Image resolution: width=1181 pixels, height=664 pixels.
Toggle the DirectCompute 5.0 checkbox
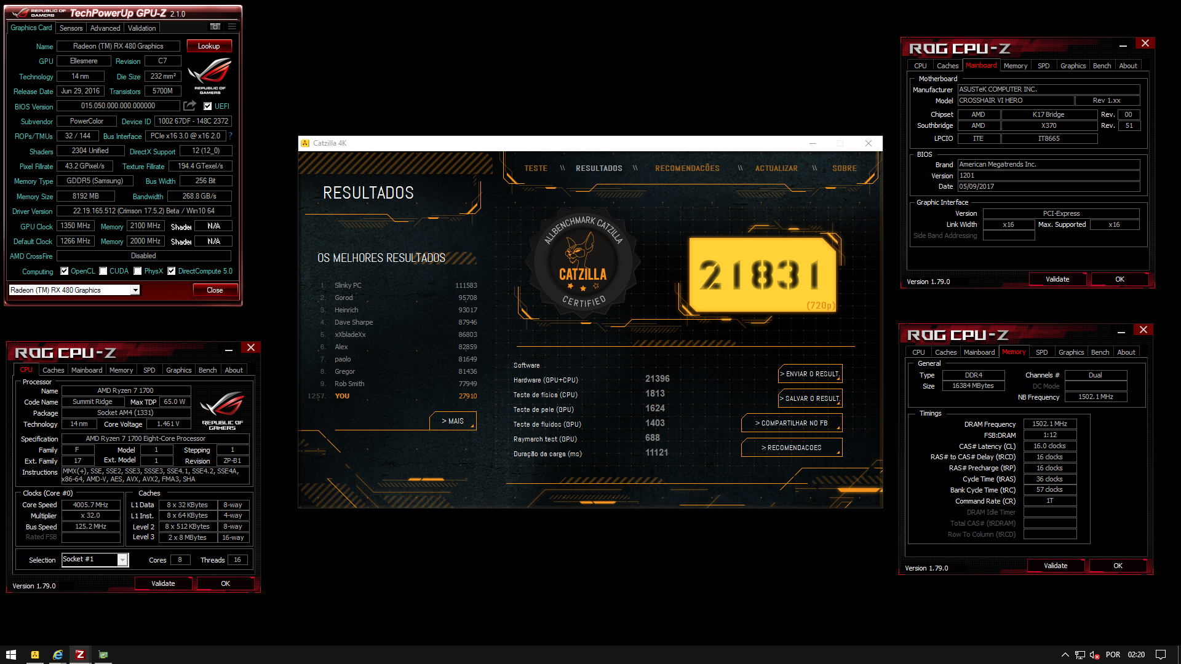click(172, 271)
